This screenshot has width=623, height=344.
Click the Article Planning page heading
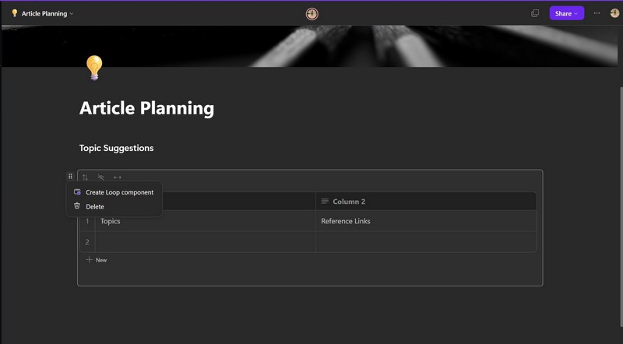[x=146, y=108]
